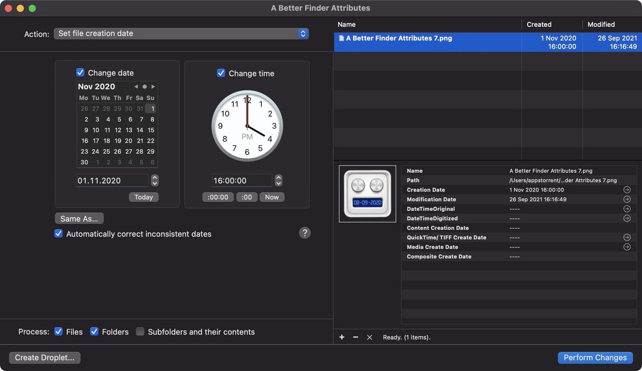Increment the time using the stepper up arrow

point(279,177)
